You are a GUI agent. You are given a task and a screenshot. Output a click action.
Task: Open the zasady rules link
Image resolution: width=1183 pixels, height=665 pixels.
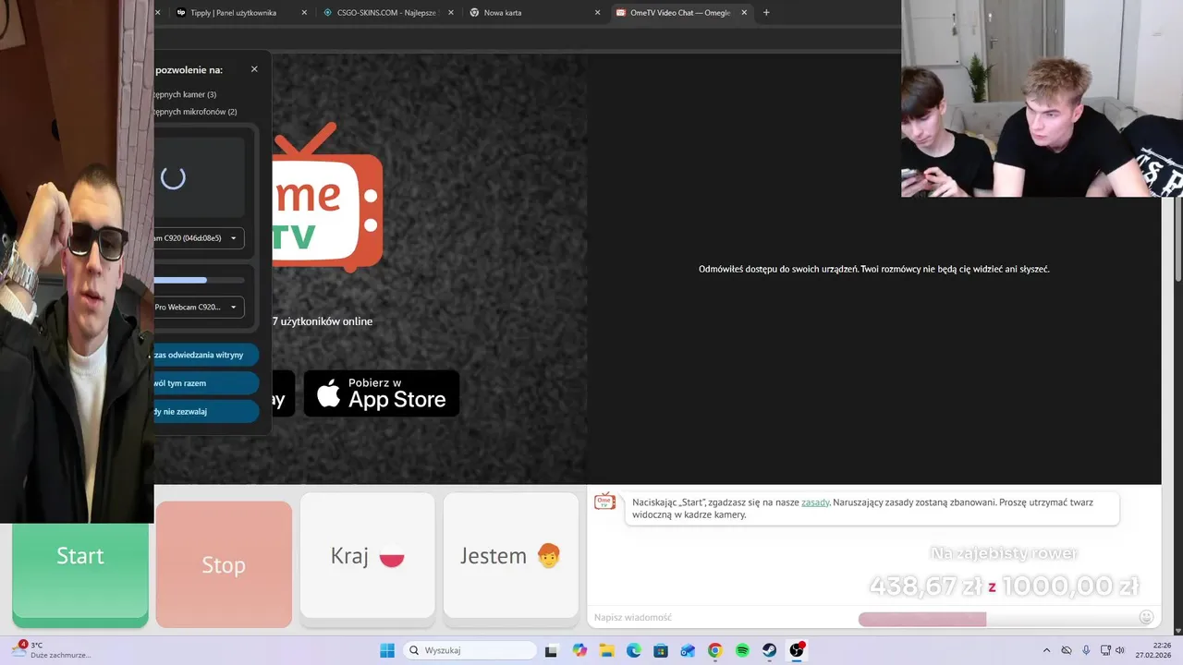(x=815, y=502)
